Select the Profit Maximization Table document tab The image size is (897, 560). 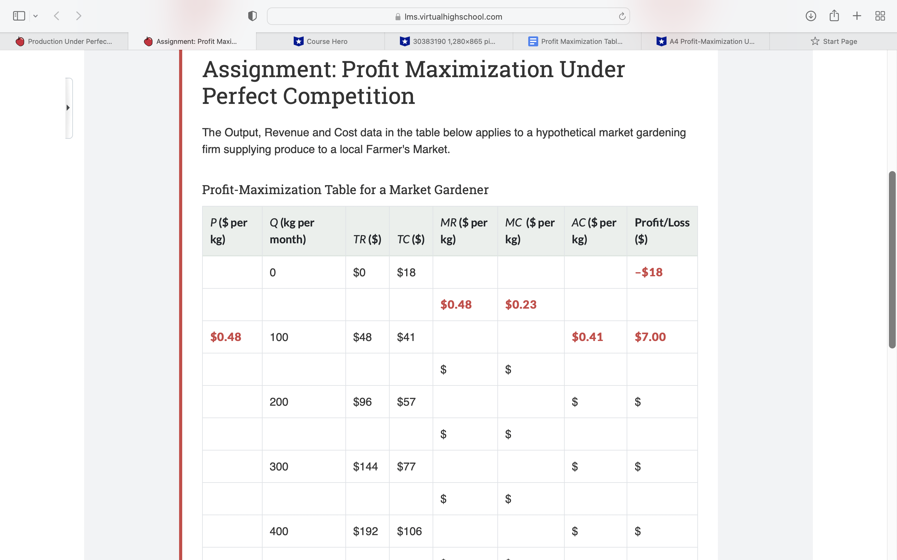(x=577, y=41)
